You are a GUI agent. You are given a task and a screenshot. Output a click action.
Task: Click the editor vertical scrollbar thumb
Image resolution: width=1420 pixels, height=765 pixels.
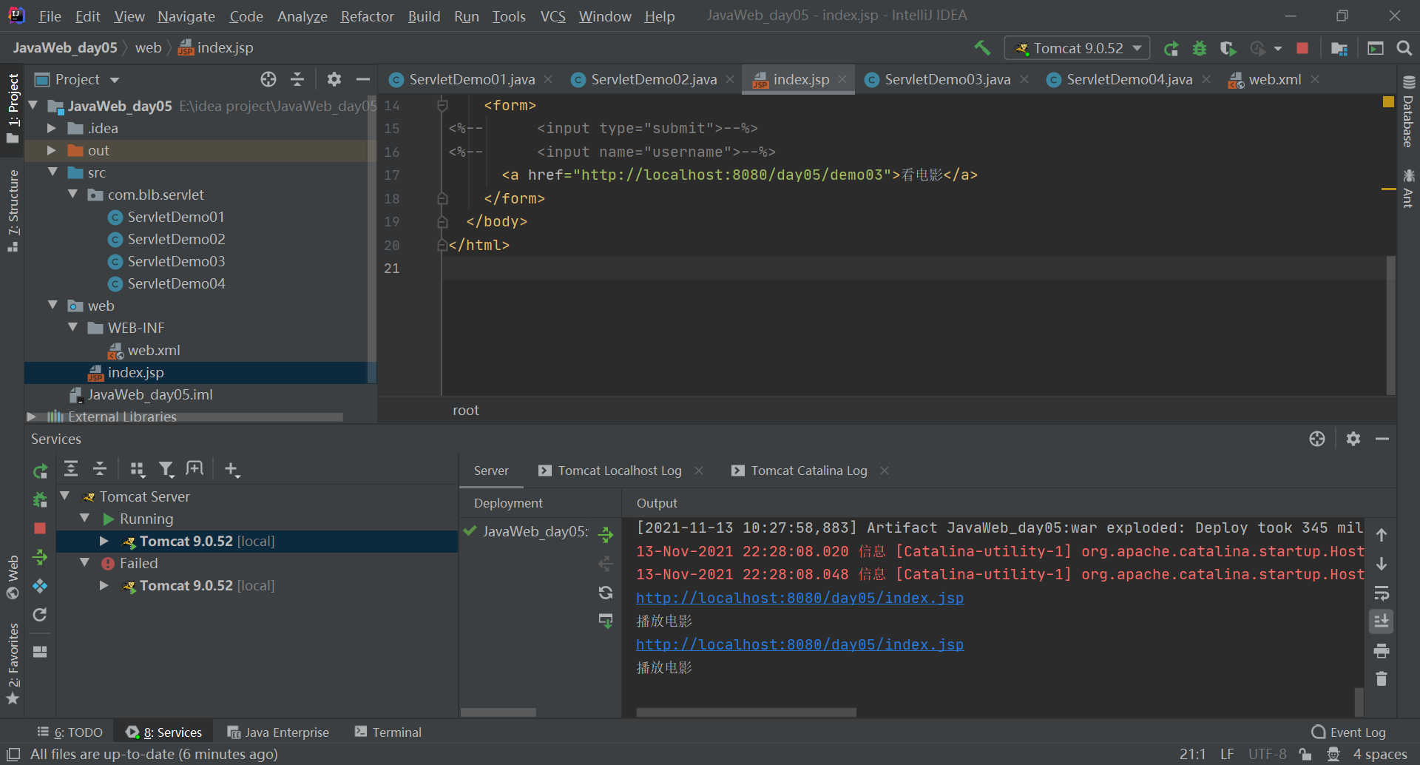click(x=1391, y=325)
